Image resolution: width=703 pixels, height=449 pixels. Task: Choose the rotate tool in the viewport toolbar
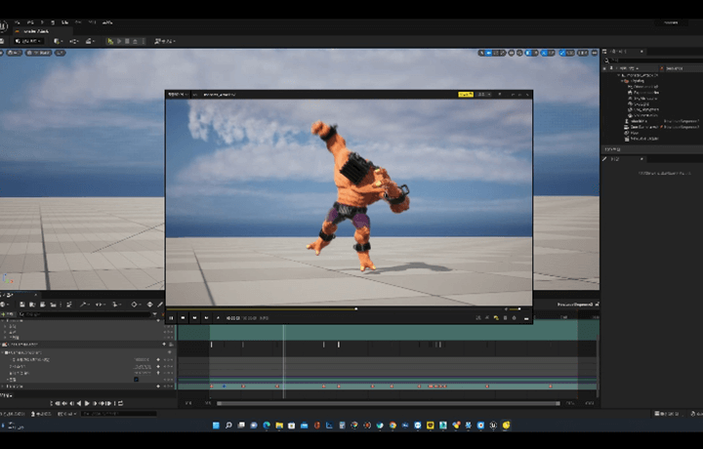click(495, 53)
